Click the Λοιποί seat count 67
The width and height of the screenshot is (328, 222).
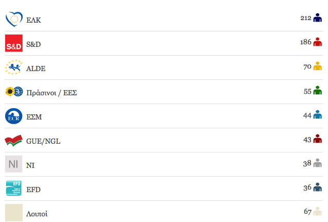tap(308, 212)
